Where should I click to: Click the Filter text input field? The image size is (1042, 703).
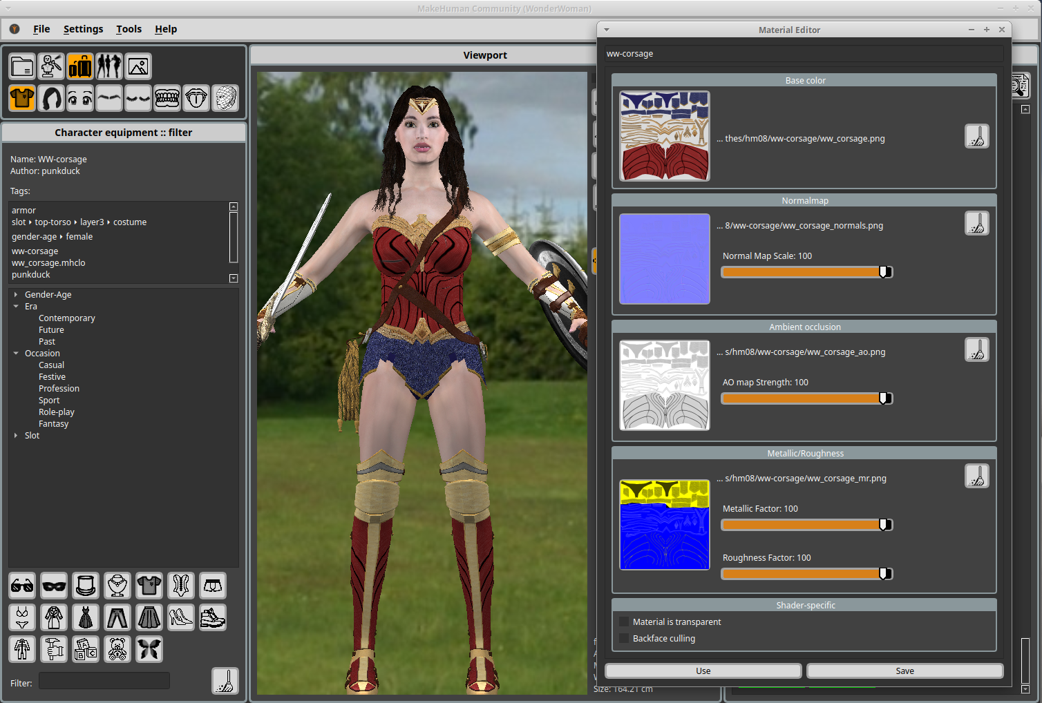(104, 682)
